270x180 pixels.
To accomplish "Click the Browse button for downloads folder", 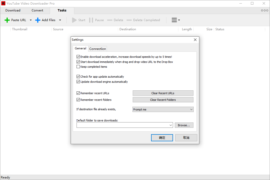I will click(184, 125).
